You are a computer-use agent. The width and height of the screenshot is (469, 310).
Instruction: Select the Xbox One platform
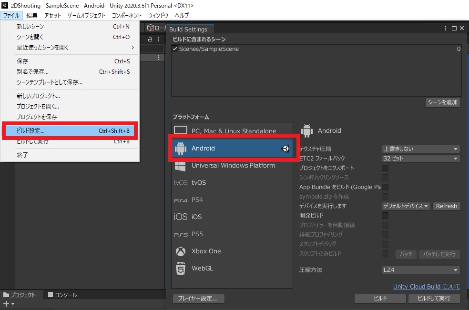[x=232, y=251]
